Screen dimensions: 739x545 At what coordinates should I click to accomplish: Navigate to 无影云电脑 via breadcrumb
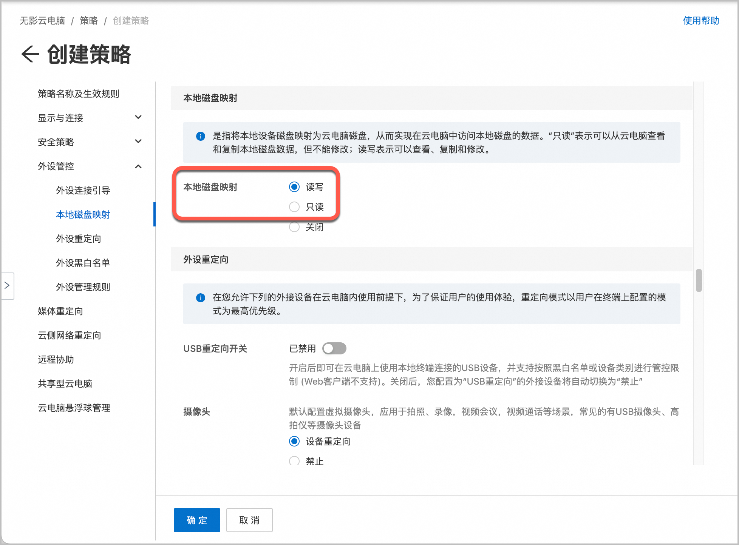tap(42, 21)
